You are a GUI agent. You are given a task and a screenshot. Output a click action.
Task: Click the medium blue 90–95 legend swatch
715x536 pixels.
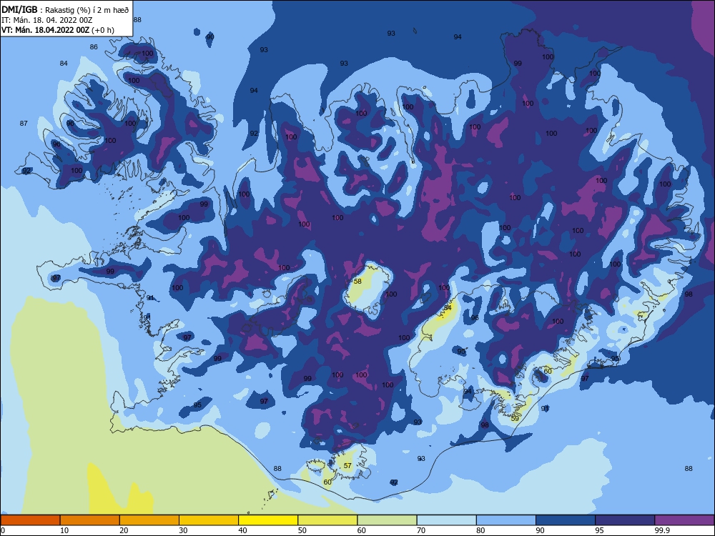coord(566,520)
